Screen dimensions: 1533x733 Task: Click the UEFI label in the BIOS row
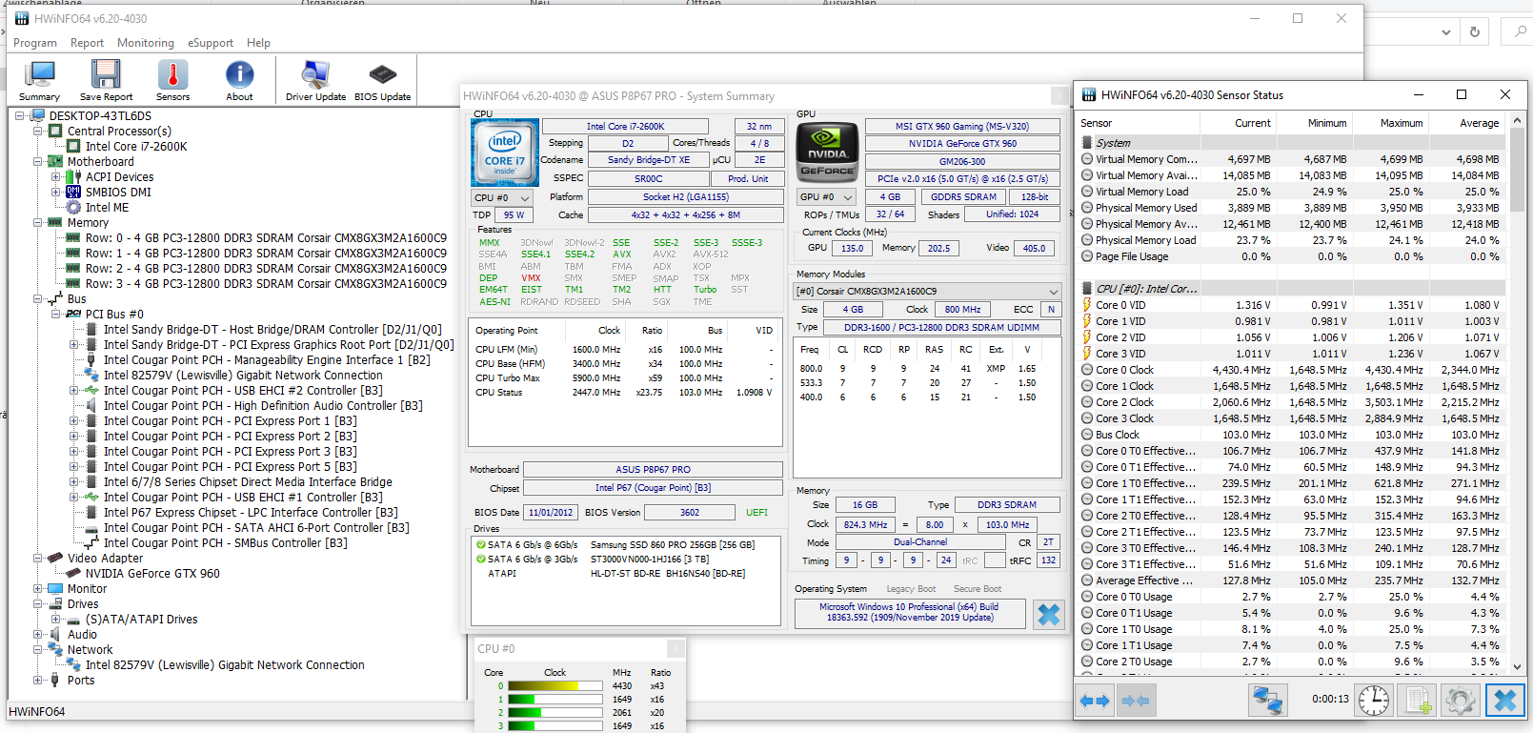pyautogui.click(x=756, y=513)
